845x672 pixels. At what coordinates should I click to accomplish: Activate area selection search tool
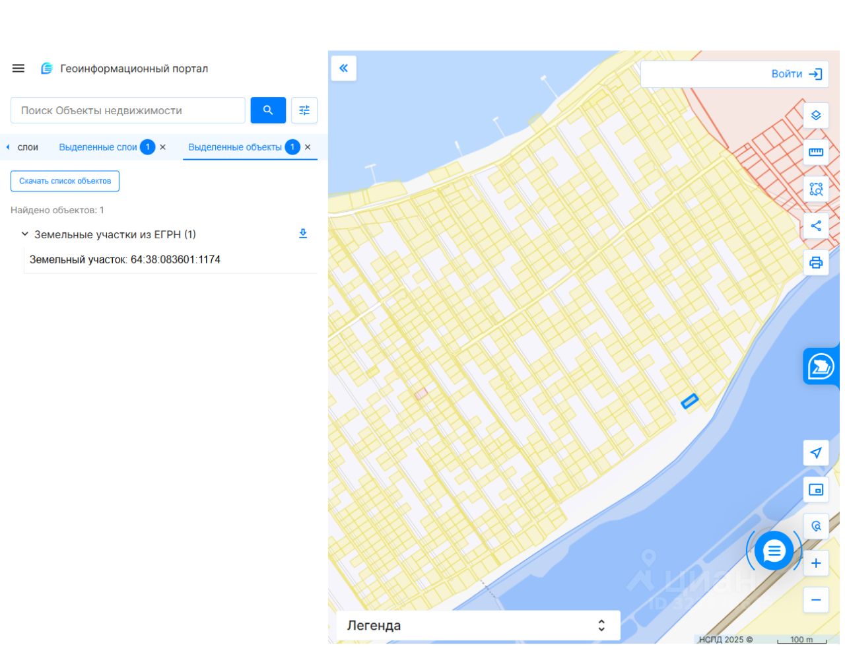(x=816, y=189)
